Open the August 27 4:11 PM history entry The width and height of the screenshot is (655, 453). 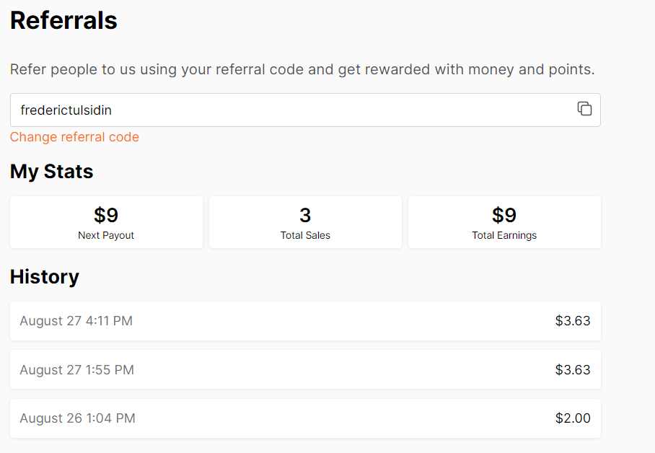pyautogui.click(x=305, y=321)
